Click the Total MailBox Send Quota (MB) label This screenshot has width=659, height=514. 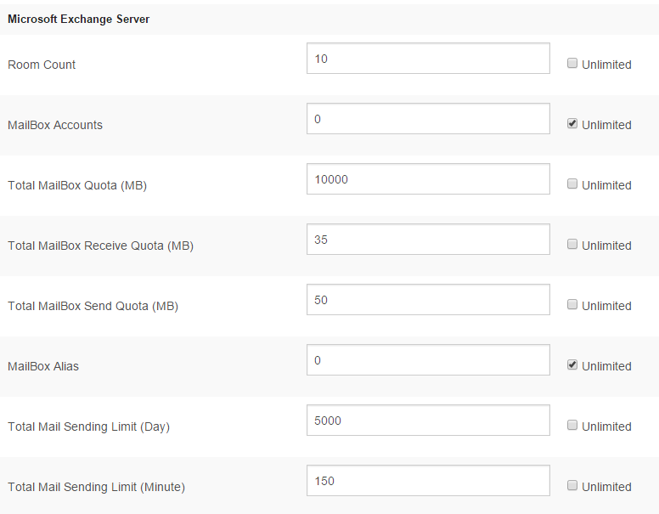click(93, 306)
